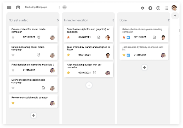183x128 pixels.
Task: Click the alarm reminder icon on 'Create content' task
Action: (x=39, y=37)
